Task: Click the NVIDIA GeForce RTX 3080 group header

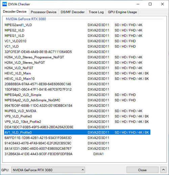Action: [x=26, y=19]
